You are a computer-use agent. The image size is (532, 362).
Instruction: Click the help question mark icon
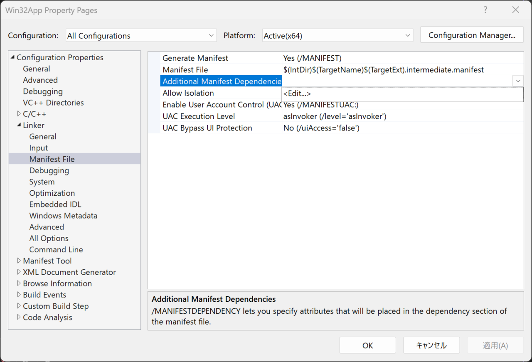486,10
